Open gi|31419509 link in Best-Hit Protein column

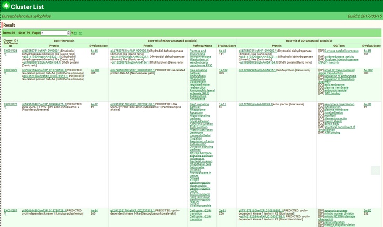(x=42, y=57)
